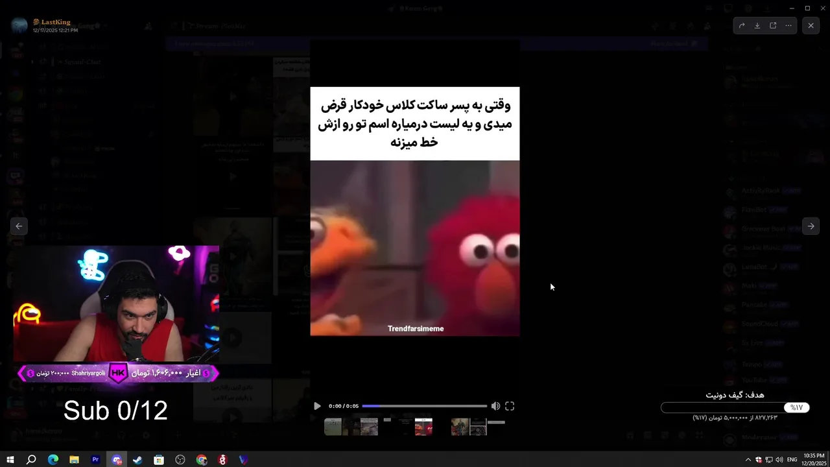The width and height of the screenshot is (830, 467).
Task: Click the 0:00 / 0:05 time readout
Action: [x=343, y=406]
